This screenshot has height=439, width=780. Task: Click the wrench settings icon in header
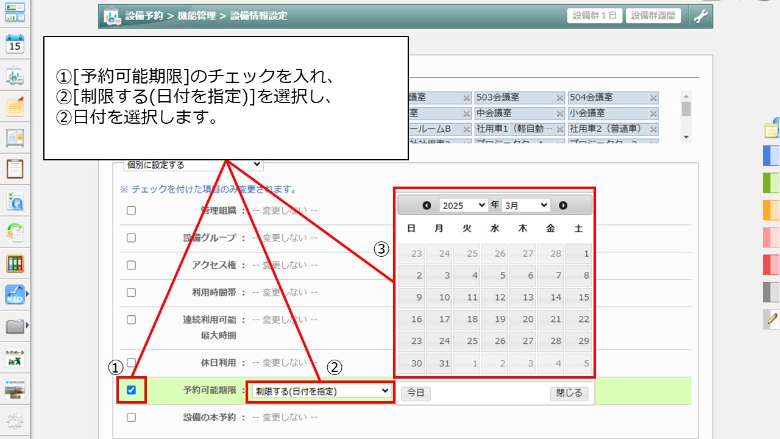coord(701,16)
